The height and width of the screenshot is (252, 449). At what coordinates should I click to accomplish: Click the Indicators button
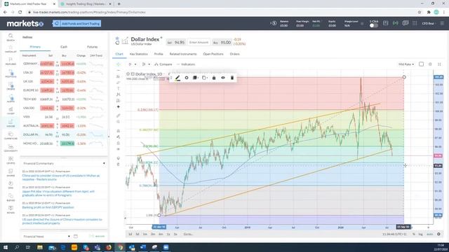tap(185, 64)
